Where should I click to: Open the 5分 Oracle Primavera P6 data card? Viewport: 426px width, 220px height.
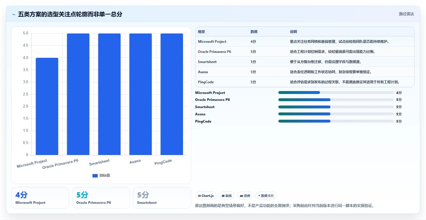click(101, 198)
